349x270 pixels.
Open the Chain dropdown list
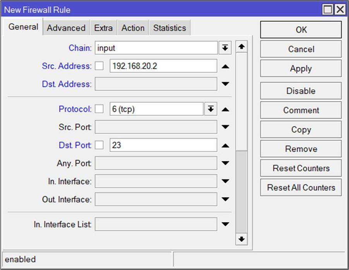[225, 48]
